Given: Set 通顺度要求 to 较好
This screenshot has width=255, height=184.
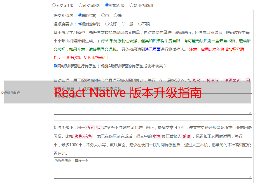Looking at the screenshot, I should pyautogui.click(x=107, y=24).
